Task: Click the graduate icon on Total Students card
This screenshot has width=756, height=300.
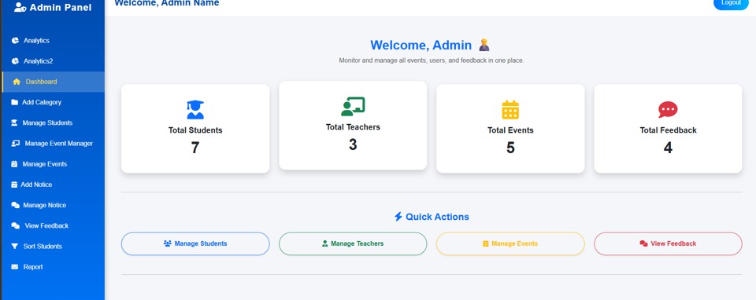Action: (x=195, y=110)
